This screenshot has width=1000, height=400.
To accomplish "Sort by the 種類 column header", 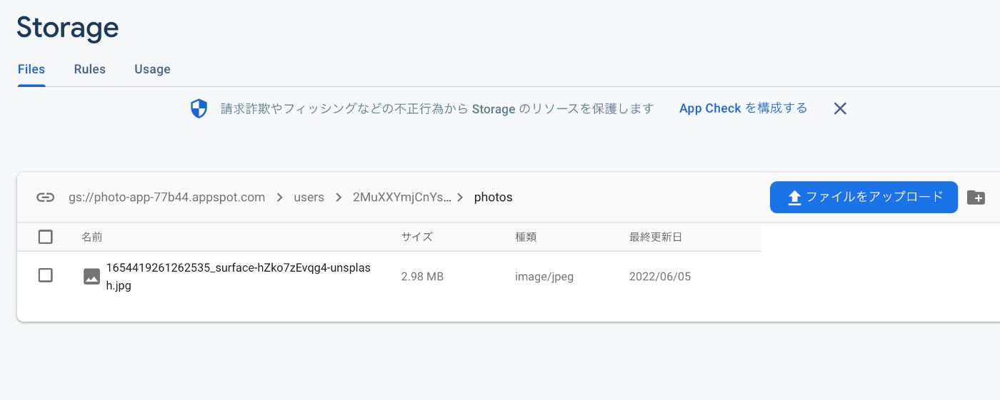I will pos(526,237).
